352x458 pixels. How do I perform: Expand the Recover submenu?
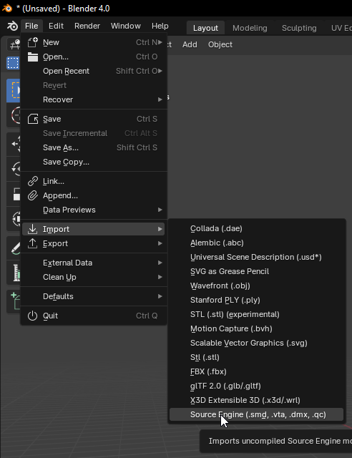94,99
